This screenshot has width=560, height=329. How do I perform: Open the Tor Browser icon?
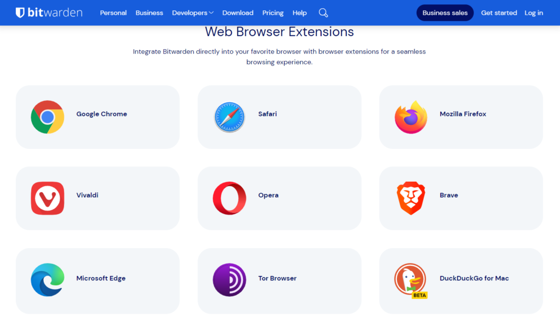pyautogui.click(x=229, y=280)
